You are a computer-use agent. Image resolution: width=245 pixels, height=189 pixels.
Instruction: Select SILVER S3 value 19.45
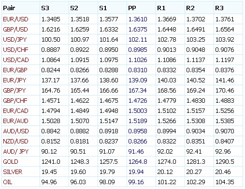pos(49,172)
